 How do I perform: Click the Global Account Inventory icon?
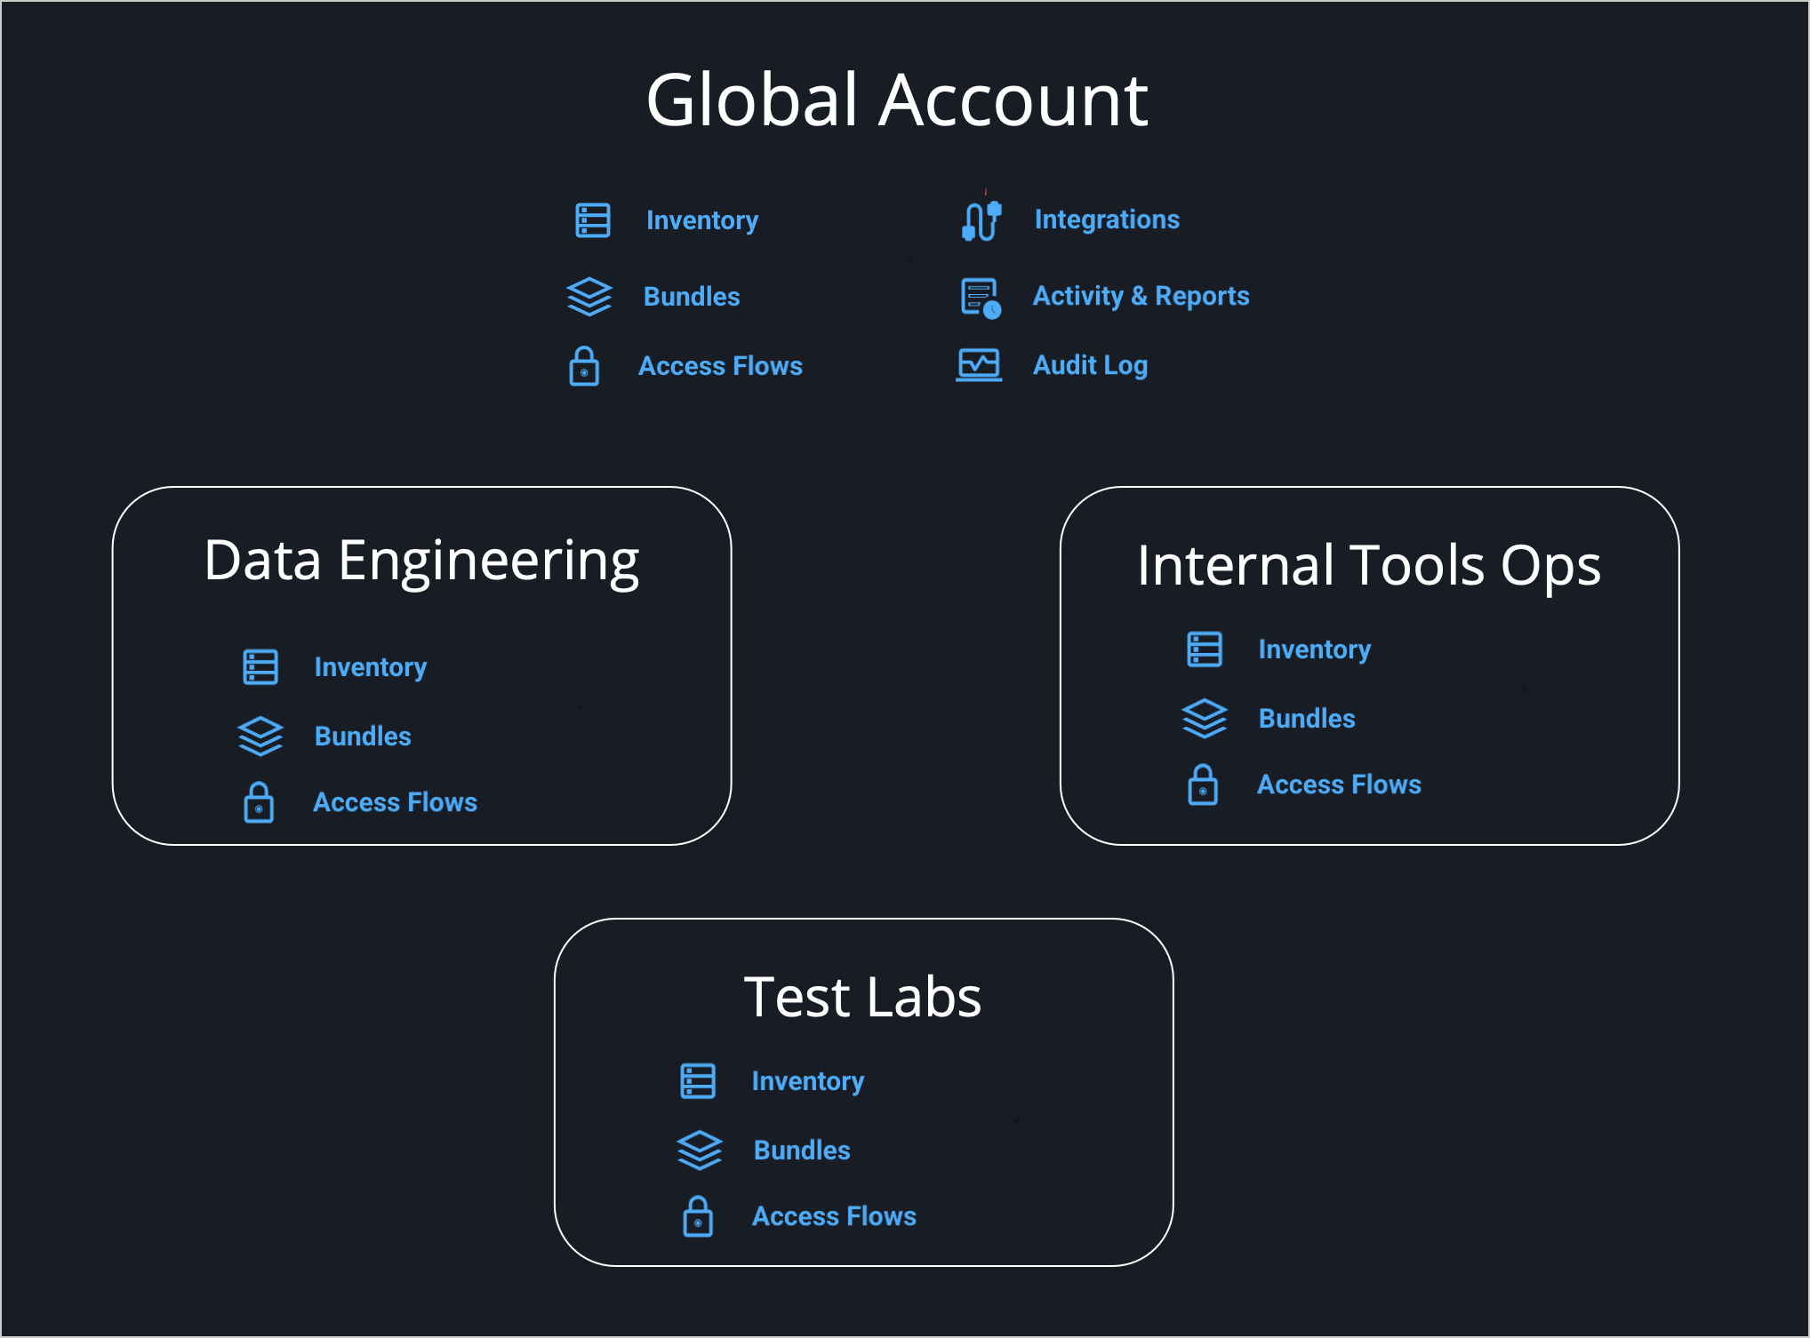(592, 220)
